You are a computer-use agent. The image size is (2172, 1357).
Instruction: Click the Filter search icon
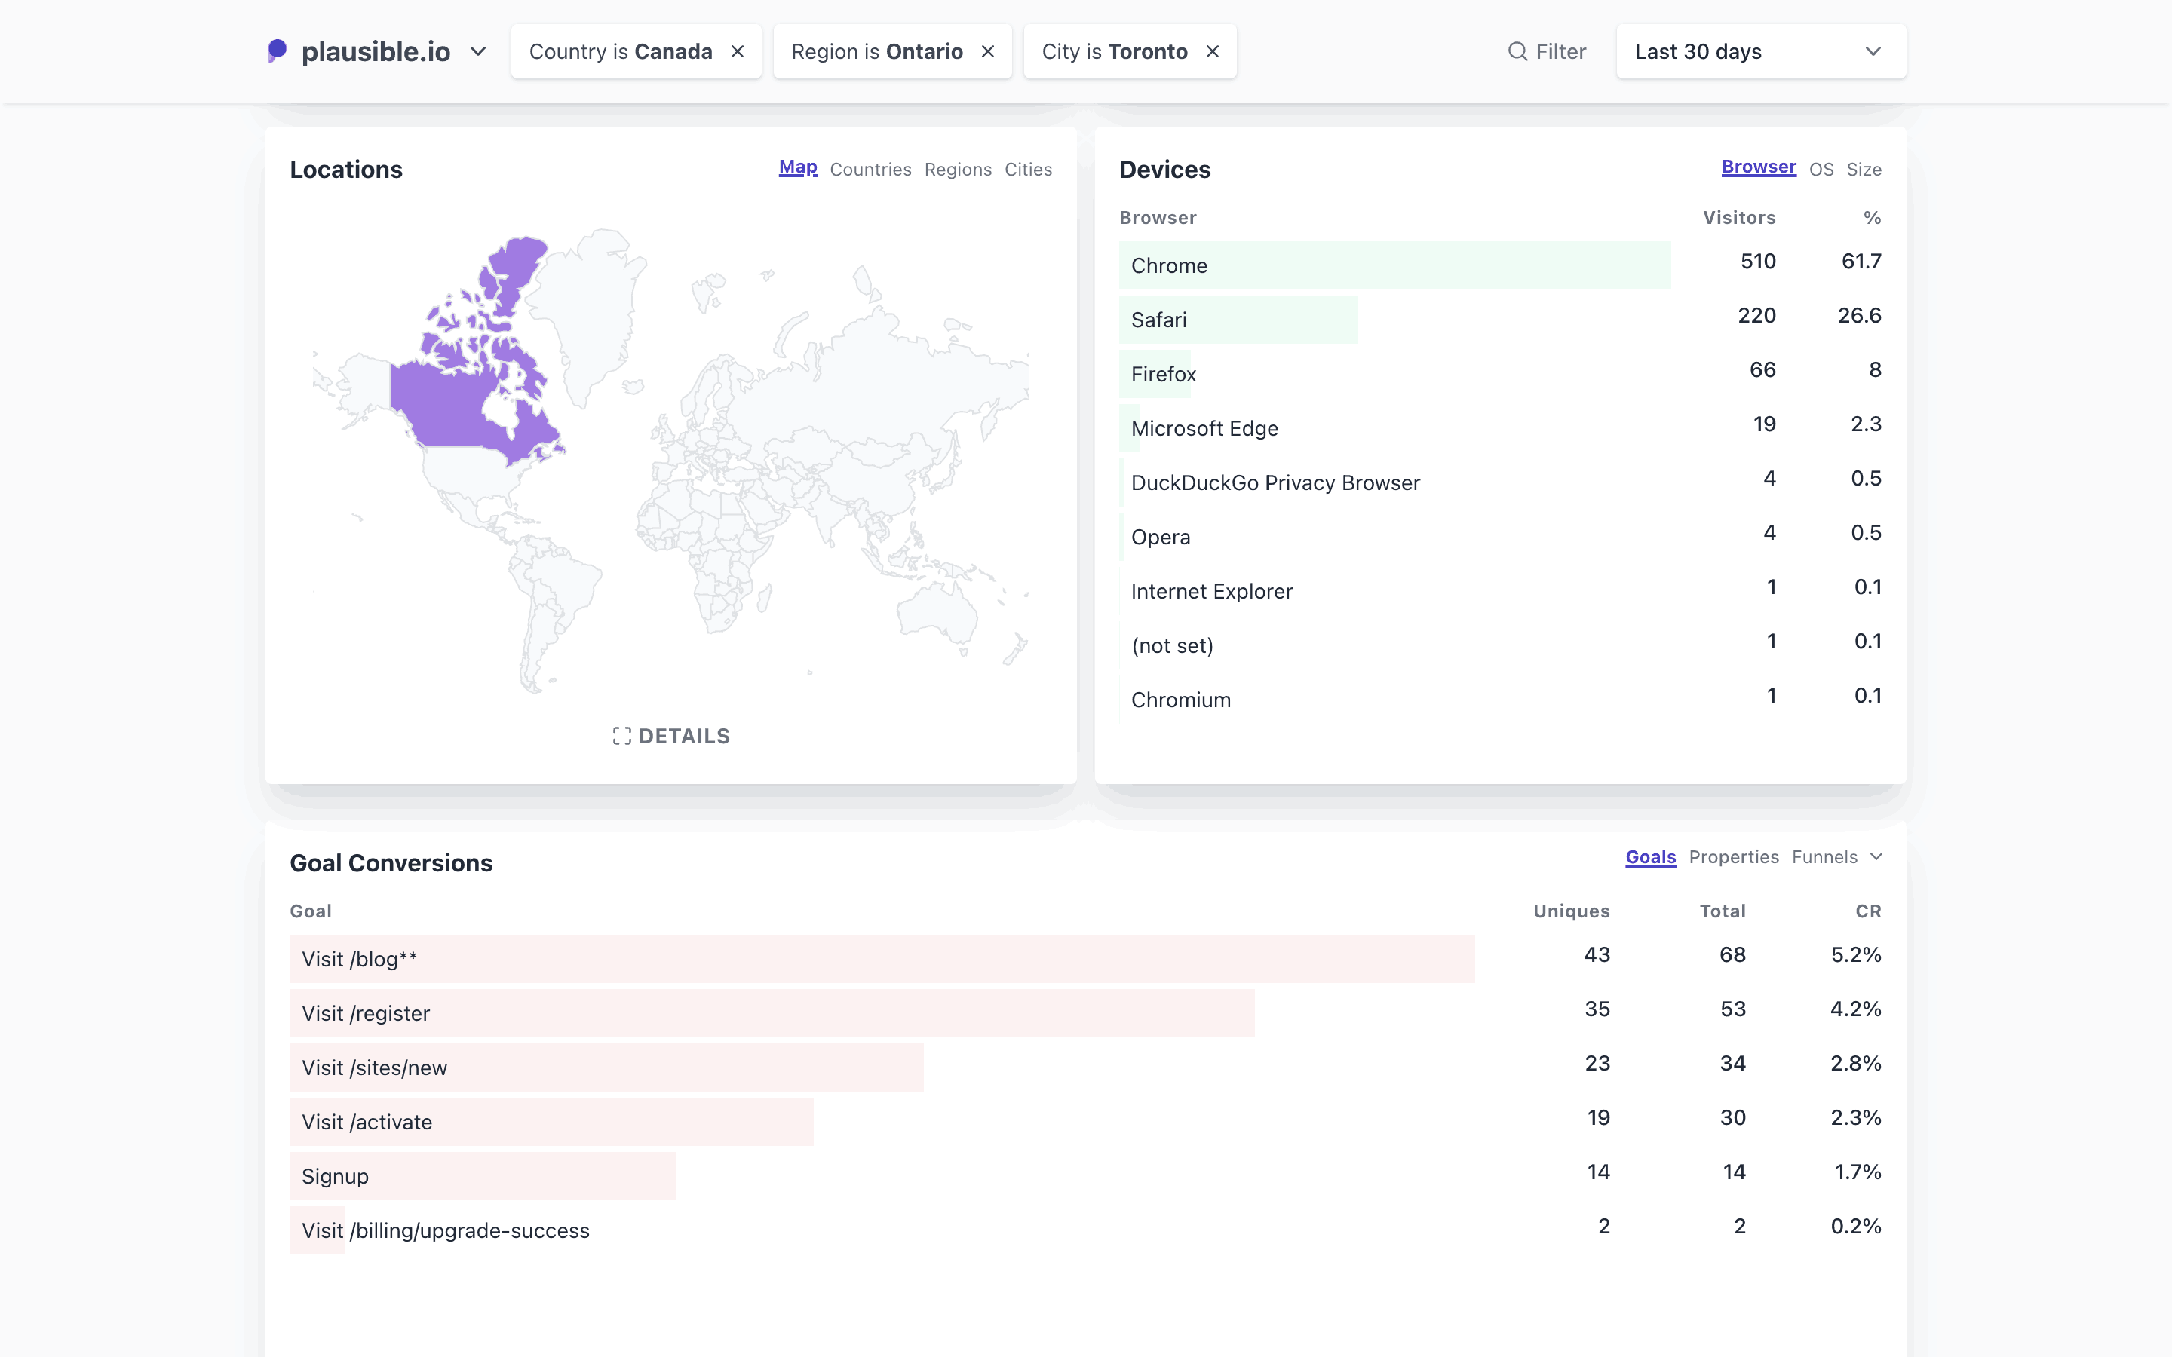pyautogui.click(x=1517, y=52)
